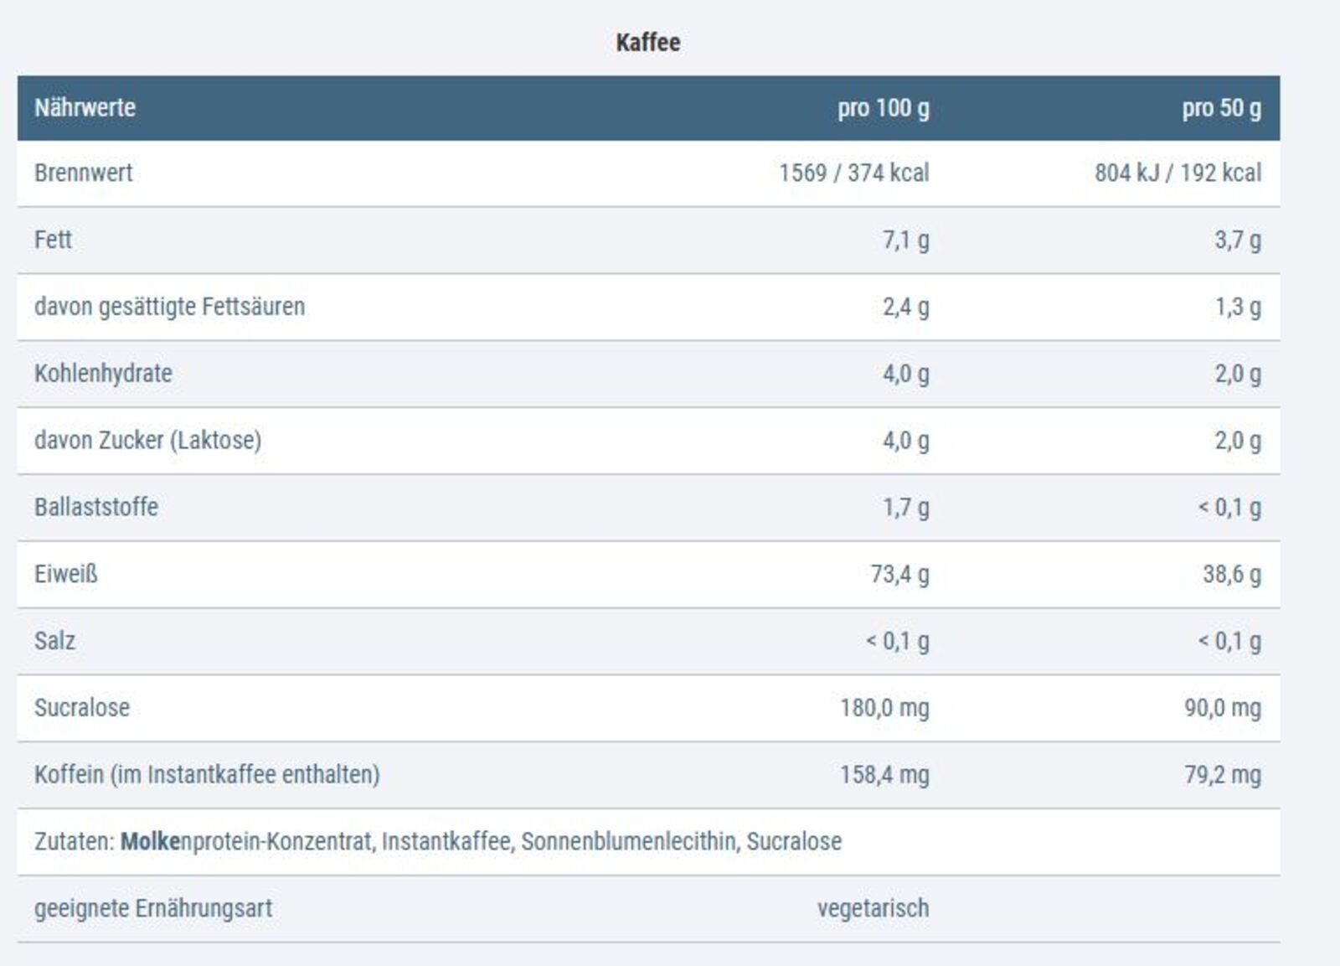The image size is (1340, 966).
Task: Click the 804 kJ / 192 kcal value
Action: [x=1178, y=173]
